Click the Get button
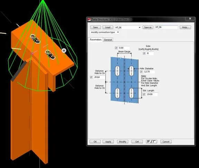 (x=137, y=142)
